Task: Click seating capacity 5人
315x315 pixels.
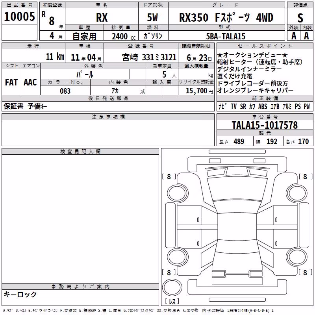Action: 169,75
